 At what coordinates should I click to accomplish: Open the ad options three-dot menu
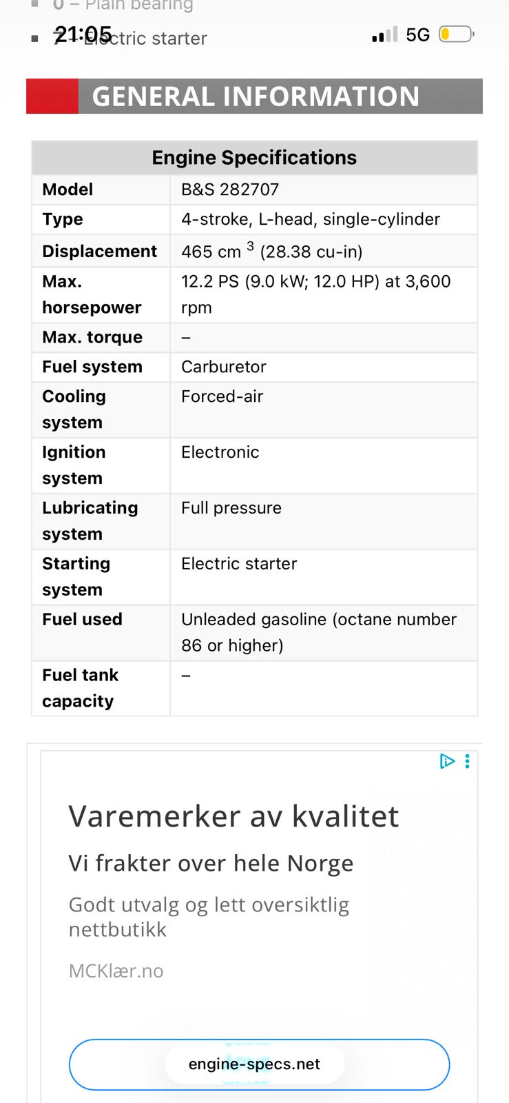(x=468, y=761)
